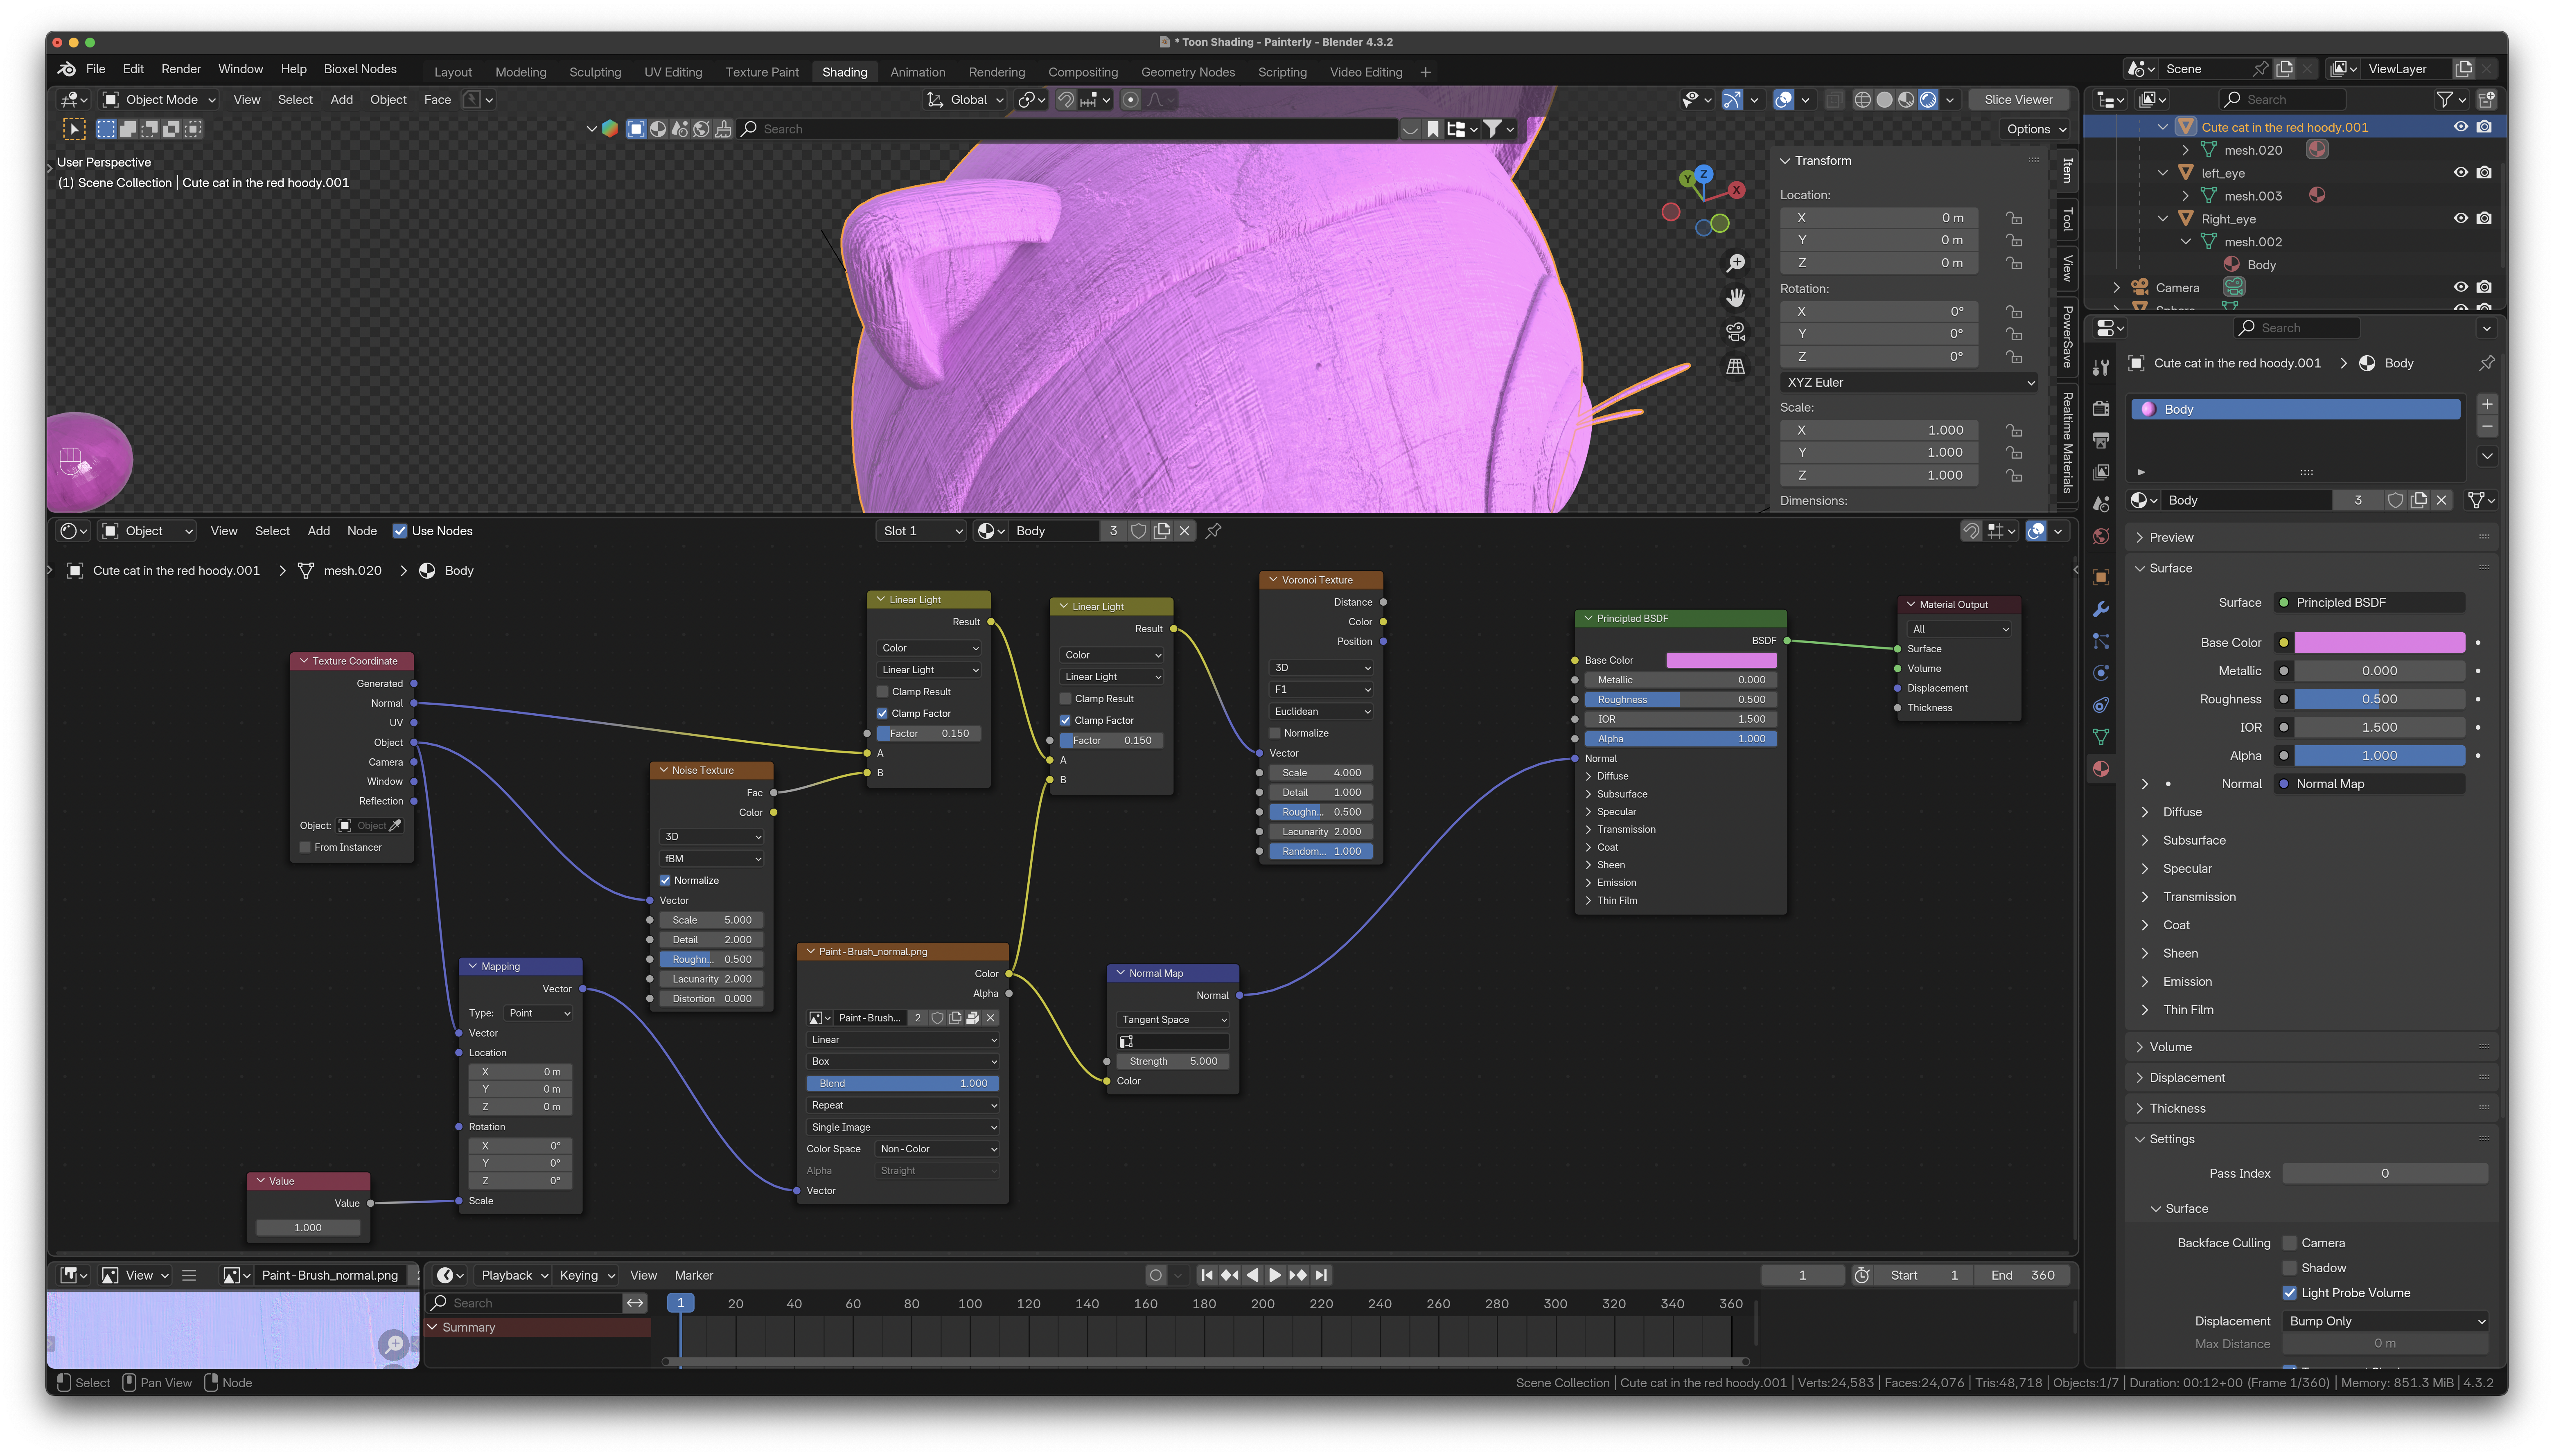Open the View Layer properties tab
This screenshot has width=2554, height=1456.
[x=2101, y=472]
